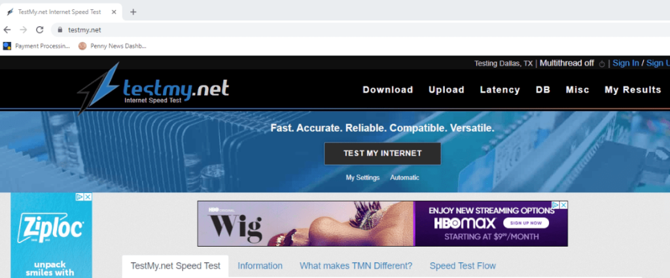The width and height of the screenshot is (670, 278).
Task: Open the Payment Processing bookmark
Action: tap(37, 46)
